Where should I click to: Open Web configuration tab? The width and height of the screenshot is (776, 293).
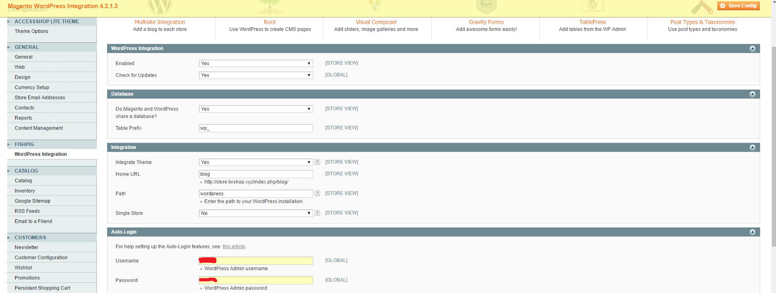coord(19,67)
